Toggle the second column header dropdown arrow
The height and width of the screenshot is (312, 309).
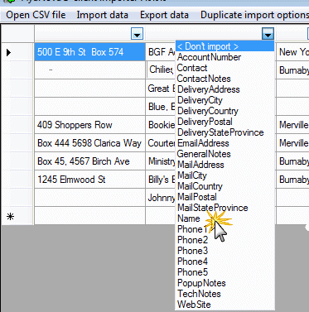pyautogui.click(x=268, y=34)
